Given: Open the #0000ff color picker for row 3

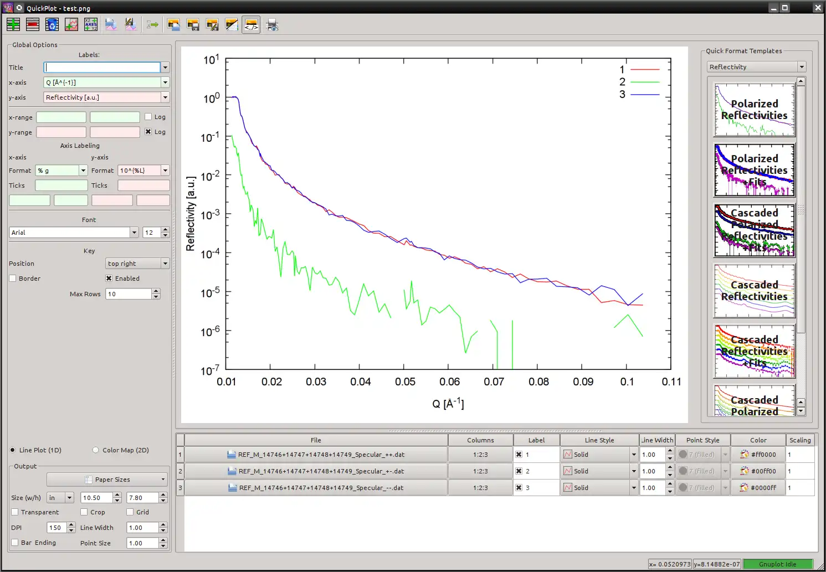Looking at the screenshot, I should point(758,488).
